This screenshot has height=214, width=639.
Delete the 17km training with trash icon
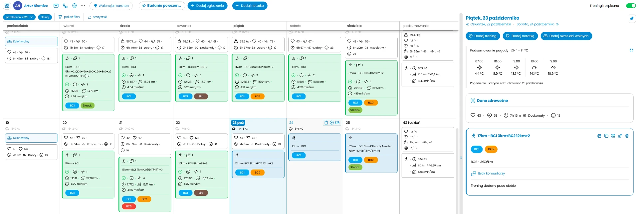coord(627,136)
